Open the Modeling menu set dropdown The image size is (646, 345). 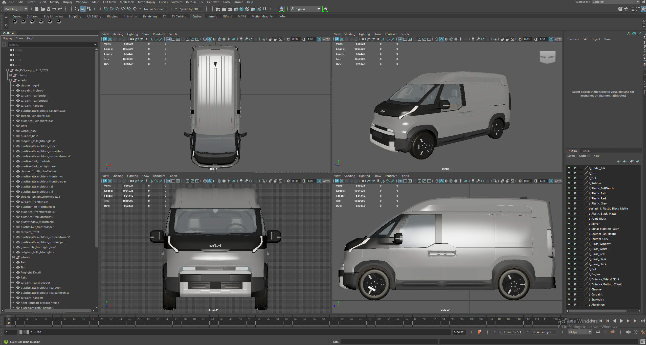click(16, 9)
